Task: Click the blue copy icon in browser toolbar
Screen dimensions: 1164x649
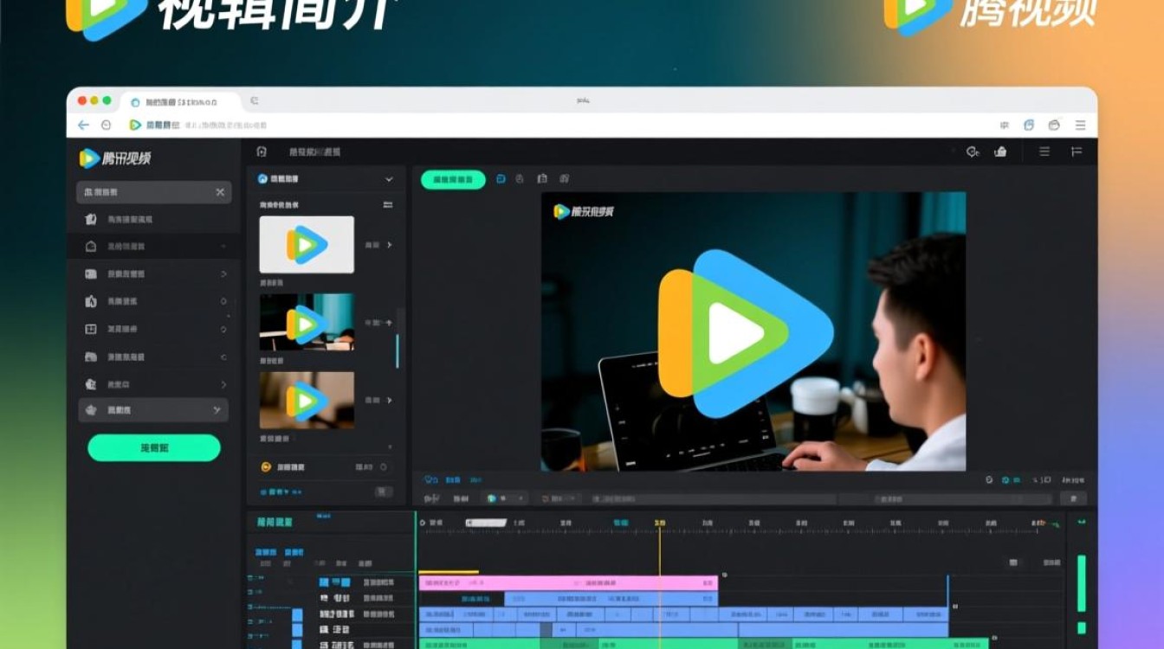Action: (x=1029, y=125)
